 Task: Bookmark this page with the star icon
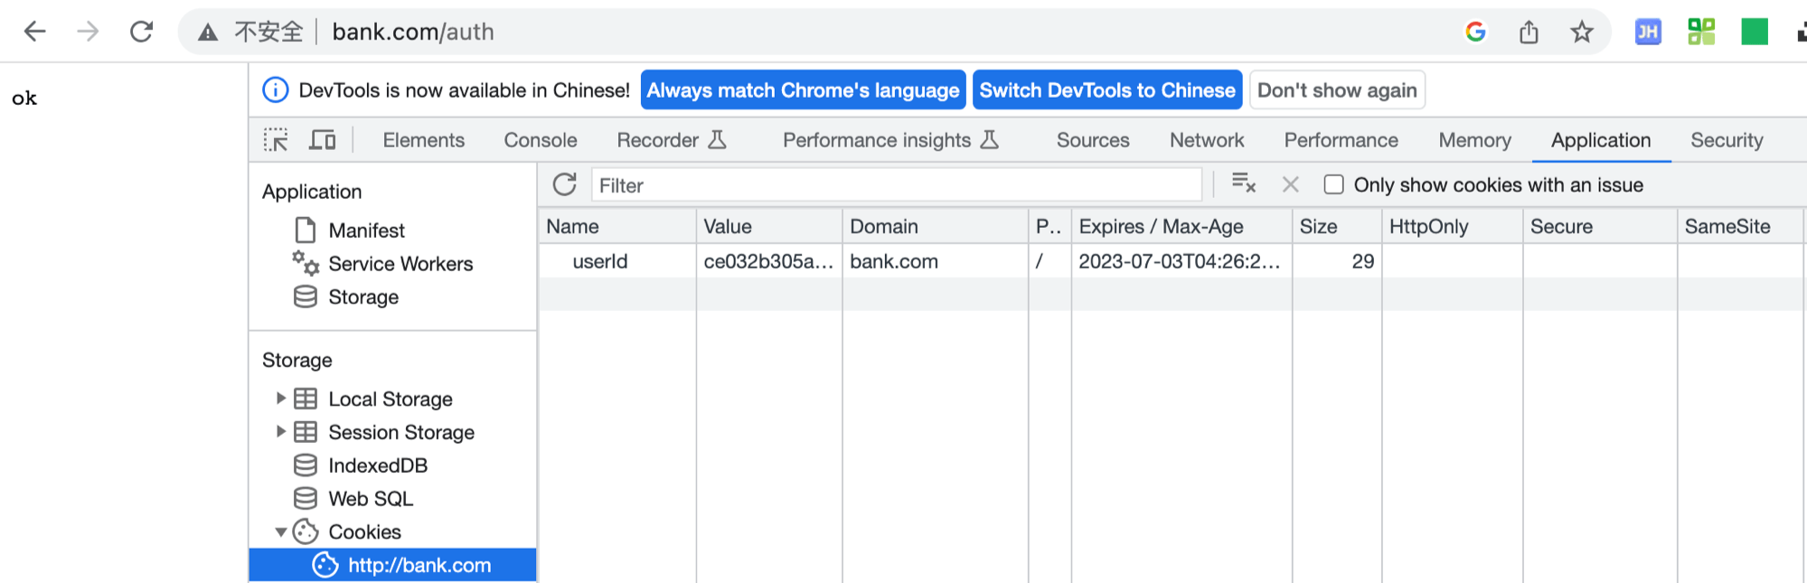pyautogui.click(x=1581, y=33)
